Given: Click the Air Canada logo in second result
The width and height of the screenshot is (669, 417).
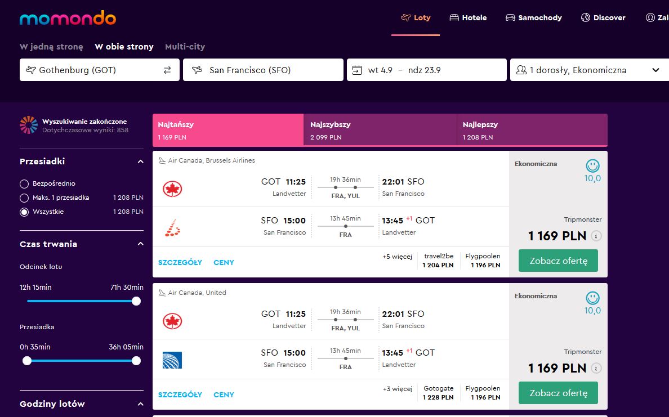Looking at the screenshot, I should click(x=172, y=321).
